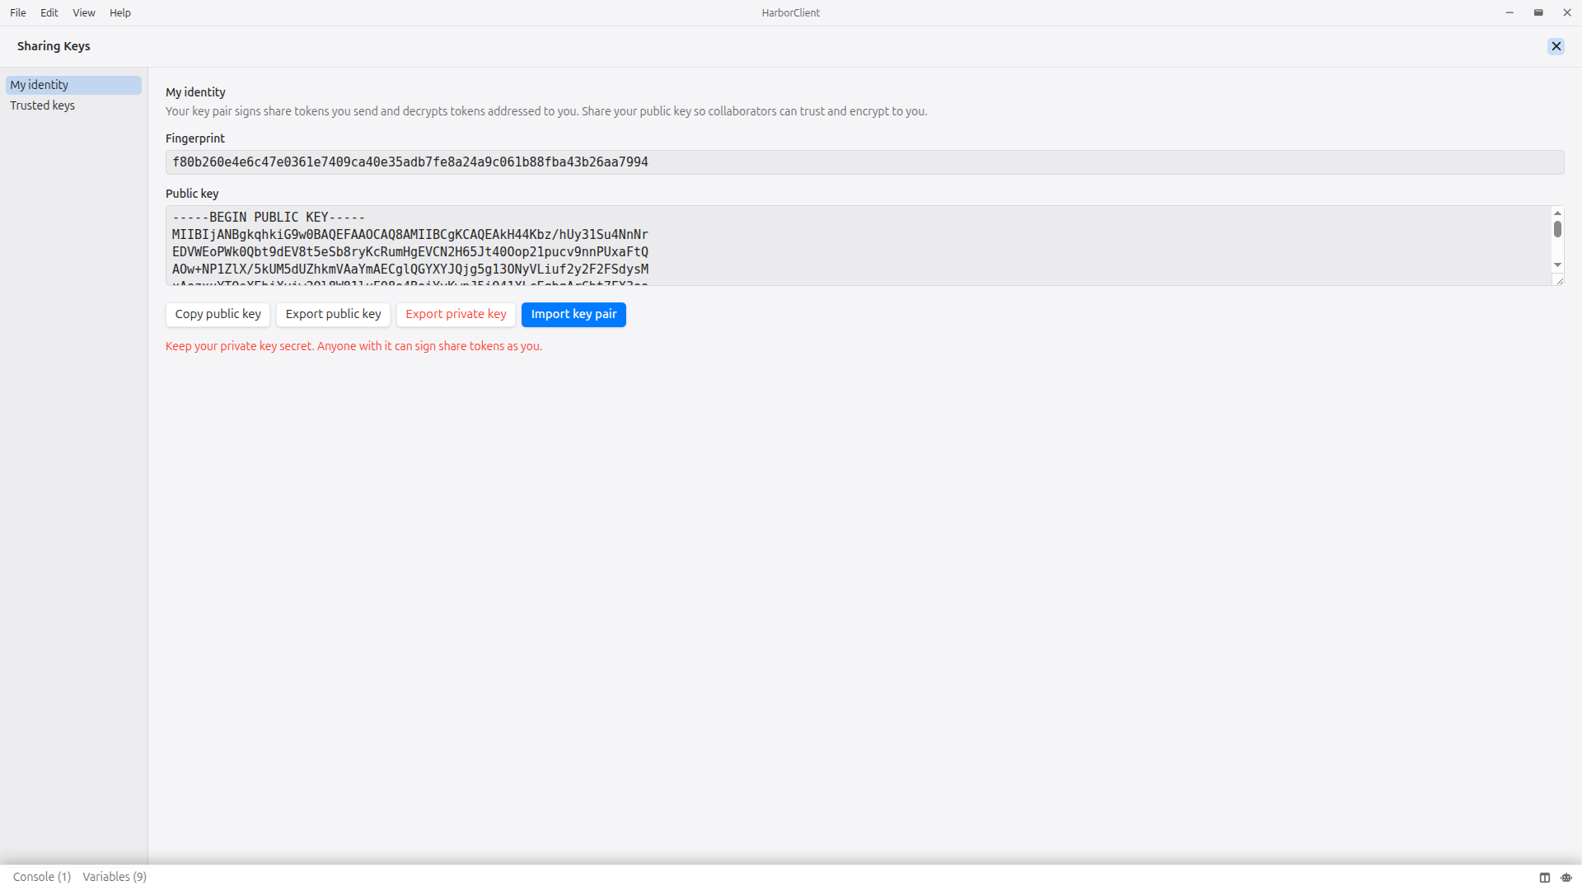This screenshot has width=1582, height=890.
Task: Click the bot icon in status bar
Action: tap(1566, 878)
